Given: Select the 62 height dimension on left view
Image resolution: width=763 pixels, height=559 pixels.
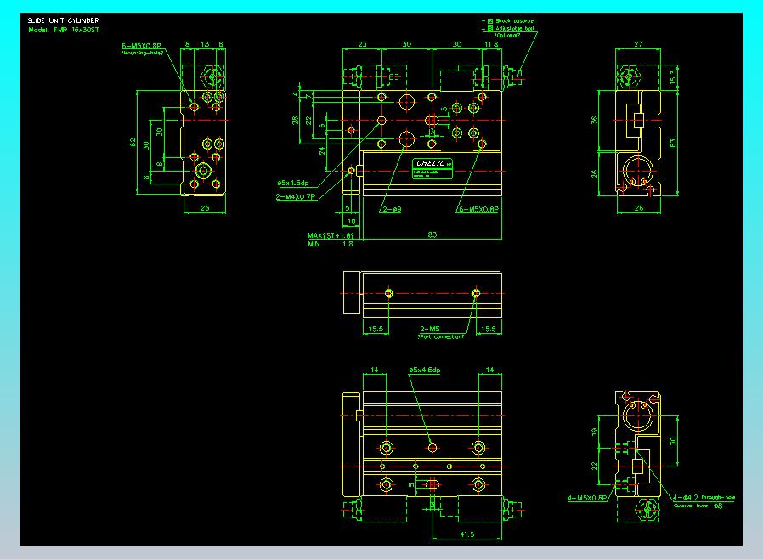Looking at the screenshot, I should point(133,142).
